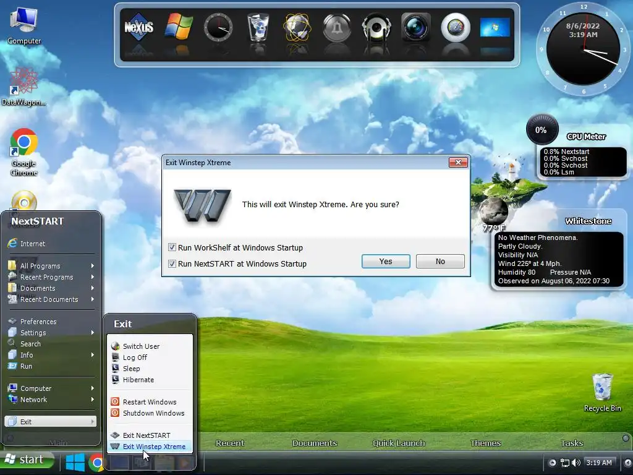Launch the Google Chrome desktop shortcut

[23, 152]
